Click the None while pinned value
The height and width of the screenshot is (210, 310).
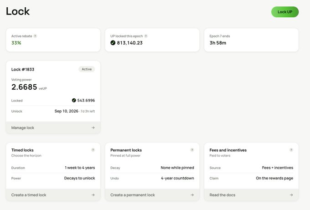click(177, 168)
